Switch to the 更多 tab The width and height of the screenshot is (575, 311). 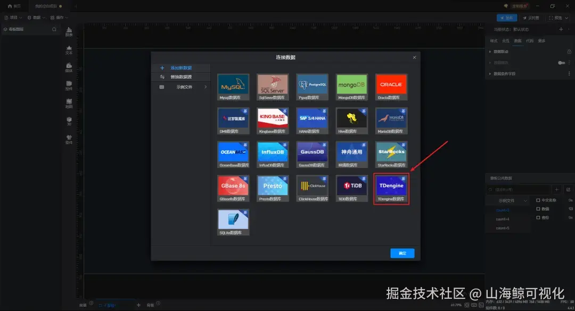pos(541,40)
